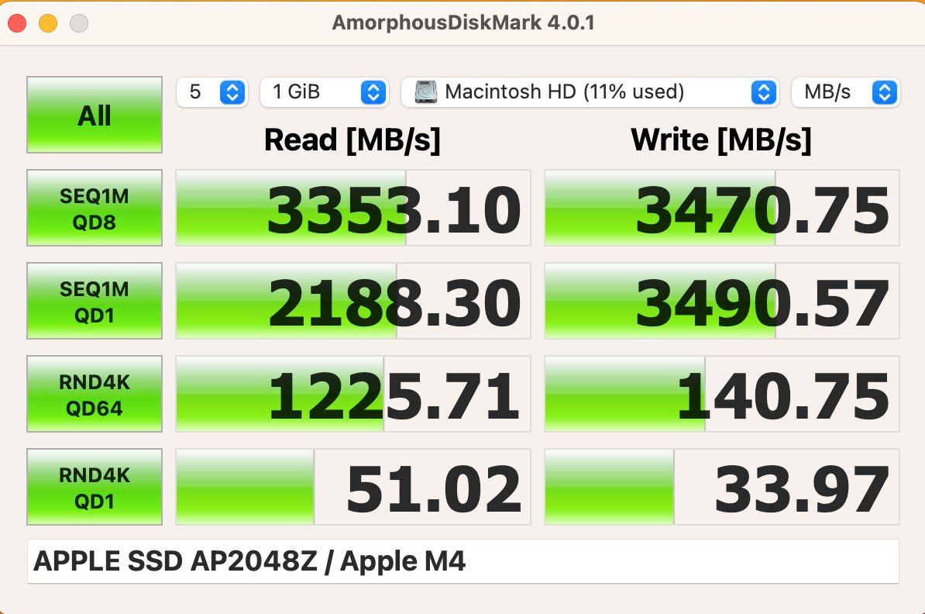This screenshot has height=614, width=925.
Task: Select the SEQ1M QD1 read value 2188.30
Action: click(x=353, y=302)
